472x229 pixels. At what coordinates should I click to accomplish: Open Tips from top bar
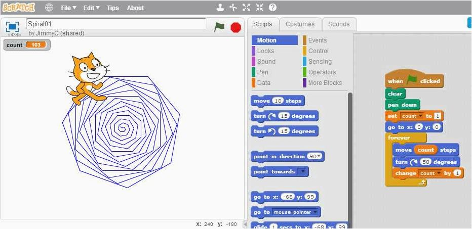(x=112, y=8)
